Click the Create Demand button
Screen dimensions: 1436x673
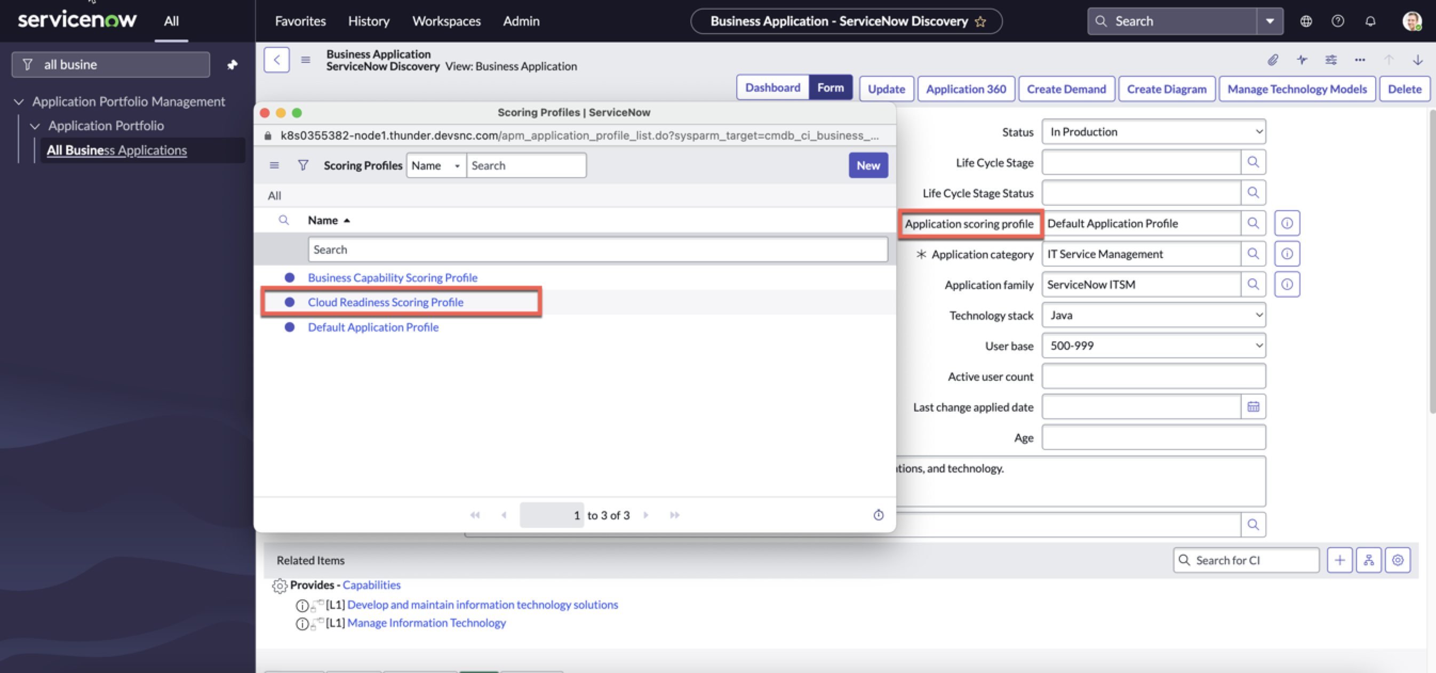pos(1066,89)
